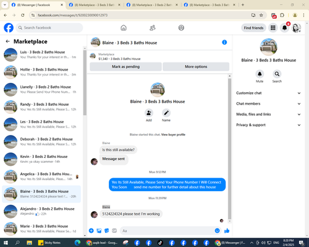The height and width of the screenshot is (247, 309).
Task: Expand the Chat members section
Action: coord(268,103)
